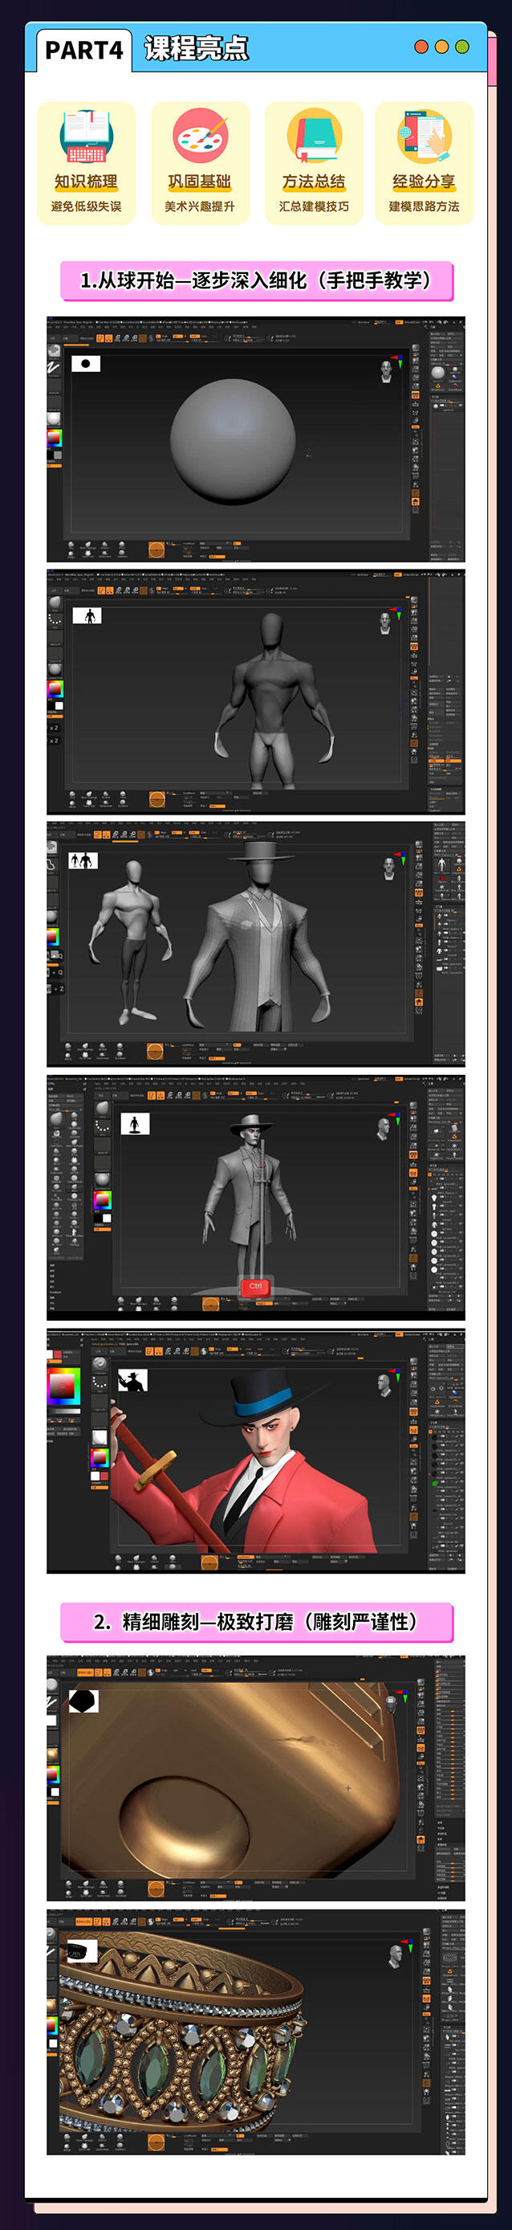The width and height of the screenshot is (512, 2230).
Task: Click the 课程亮点 heading text
Action: (197, 48)
